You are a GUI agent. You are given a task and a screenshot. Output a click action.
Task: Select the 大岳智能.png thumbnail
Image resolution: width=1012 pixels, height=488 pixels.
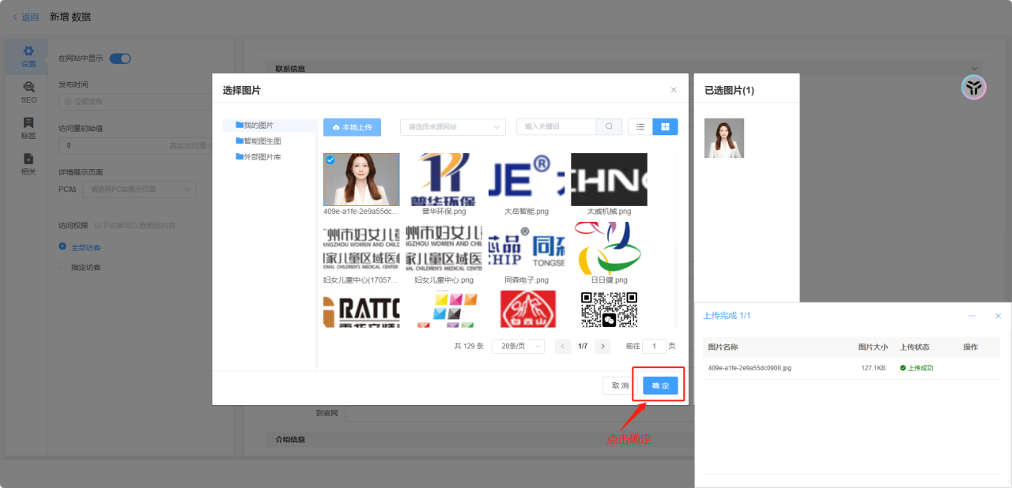pos(527,179)
